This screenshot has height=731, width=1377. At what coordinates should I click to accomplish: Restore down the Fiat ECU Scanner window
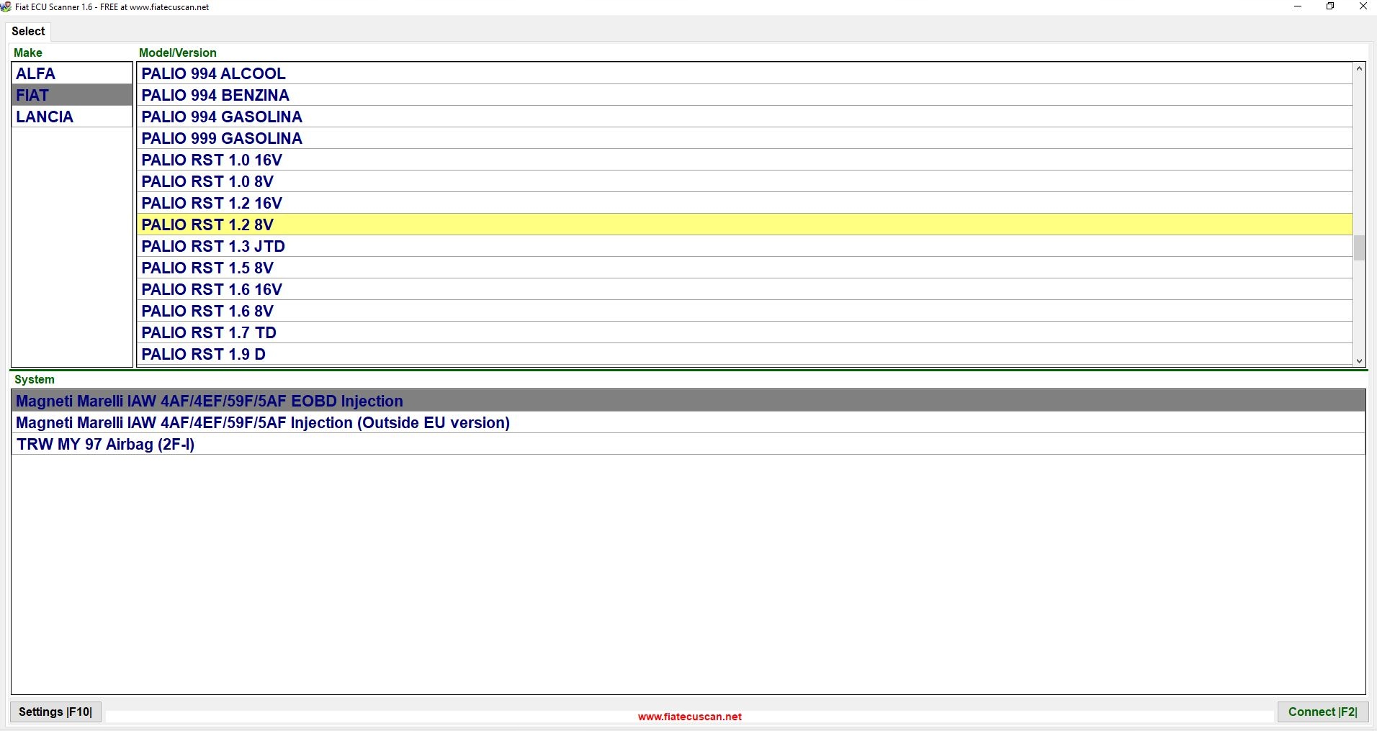point(1330,6)
